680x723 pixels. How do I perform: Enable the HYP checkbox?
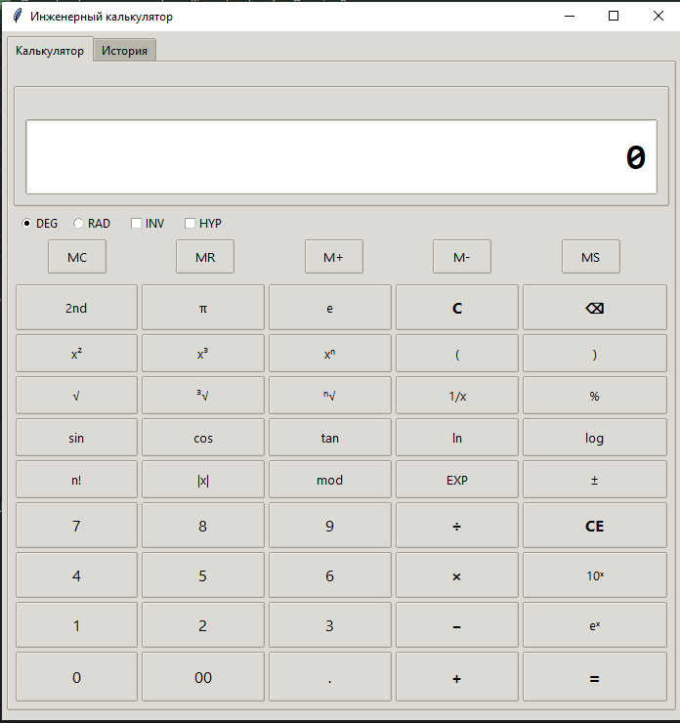191,224
